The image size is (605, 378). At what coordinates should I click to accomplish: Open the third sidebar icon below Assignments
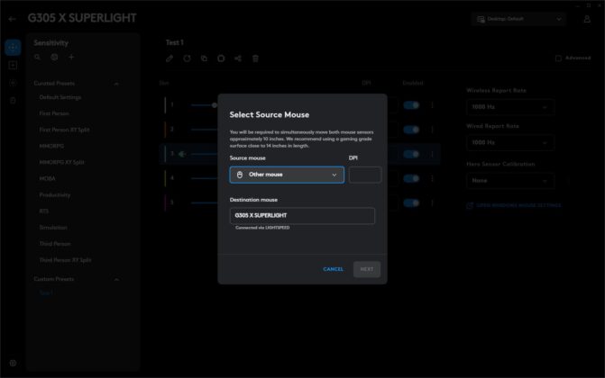(13, 83)
